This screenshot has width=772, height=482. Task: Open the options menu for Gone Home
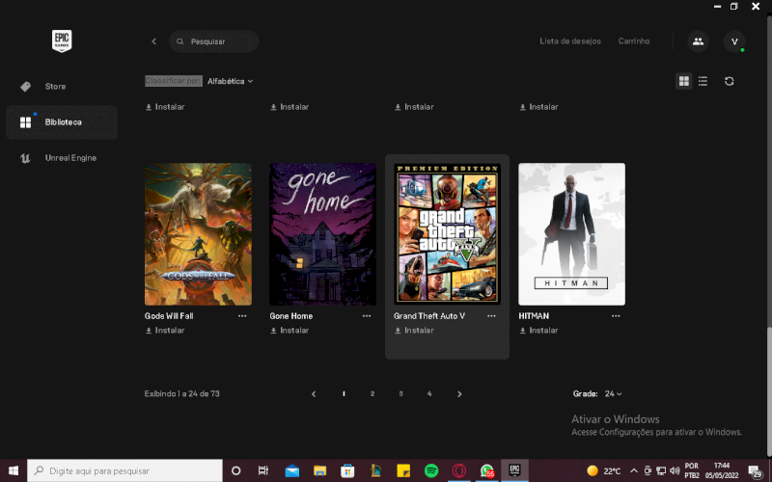[367, 315]
